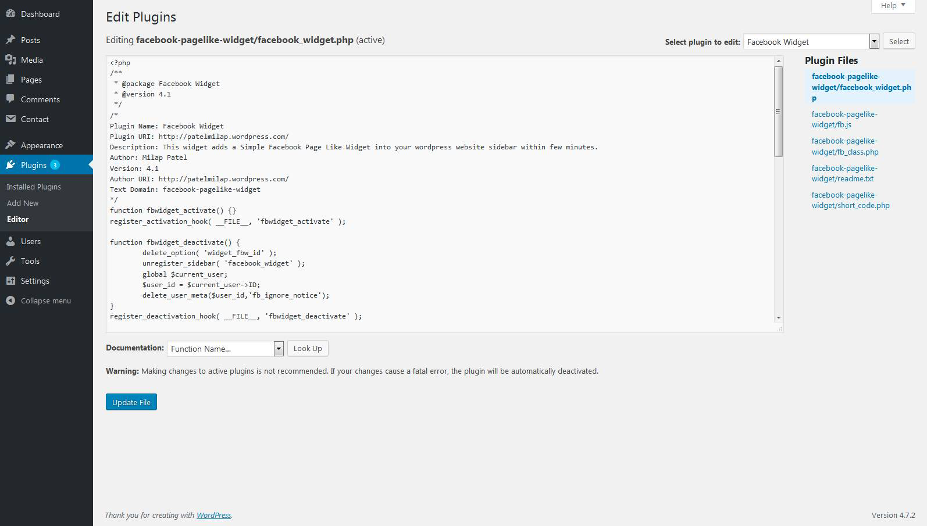Expand the Help tab dropdown

point(893,6)
